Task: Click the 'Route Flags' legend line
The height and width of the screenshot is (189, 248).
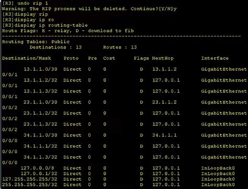Action: coord(68,31)
